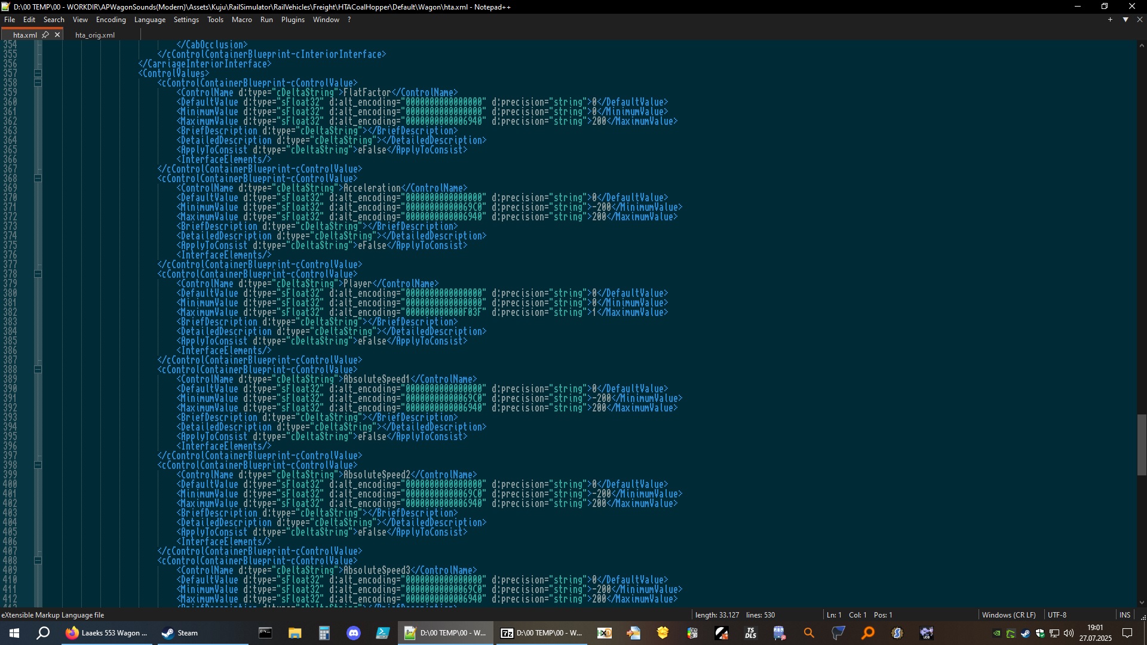This screenshot has height=645, width=1147.
Task: Open the Plugins menu
Action: coord(293,20)
